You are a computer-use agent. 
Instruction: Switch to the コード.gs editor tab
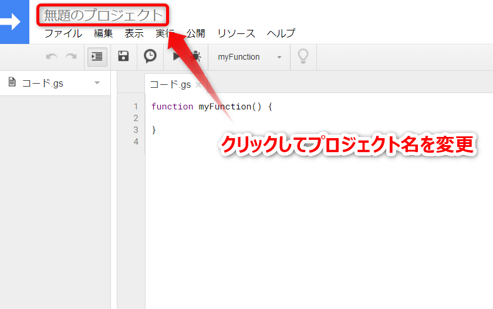170,85
